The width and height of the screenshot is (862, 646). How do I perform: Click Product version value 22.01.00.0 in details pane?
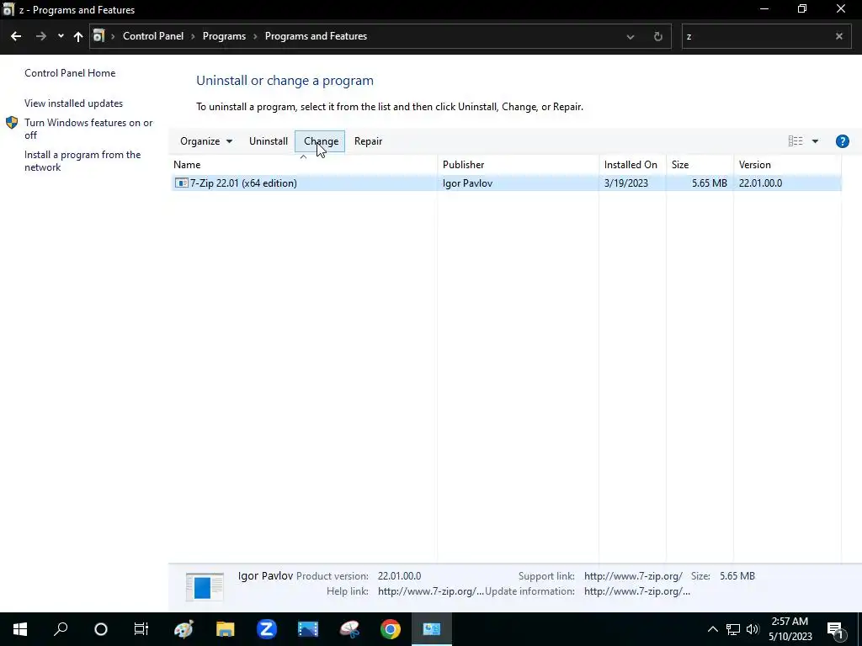point(399,575)
